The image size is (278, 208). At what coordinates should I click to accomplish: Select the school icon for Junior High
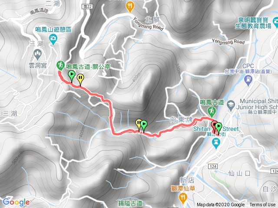(x=231, y=105)
